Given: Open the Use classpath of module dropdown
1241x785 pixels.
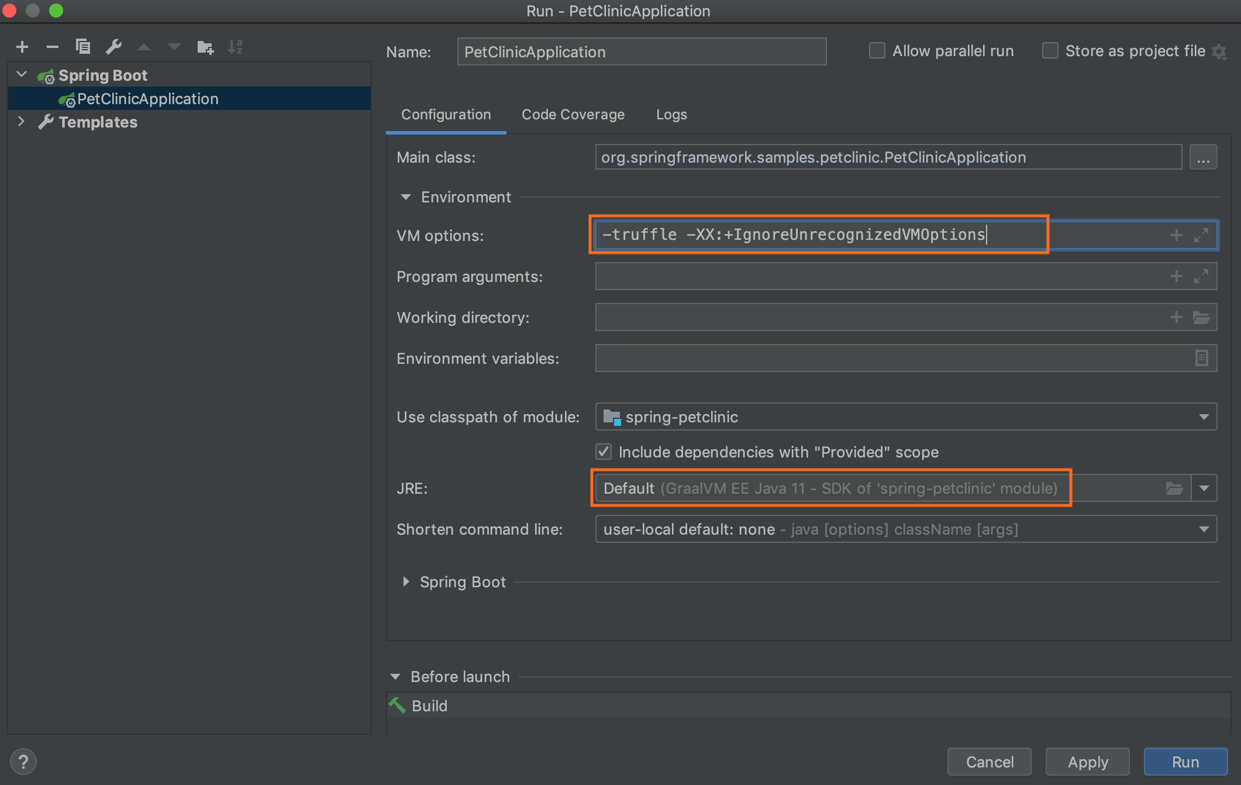Looking at the screenshot, I should tap(1208, 417).
